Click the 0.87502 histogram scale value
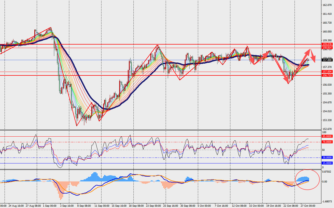This screenshot has height=208, width=334. click(x=327, y=172)
